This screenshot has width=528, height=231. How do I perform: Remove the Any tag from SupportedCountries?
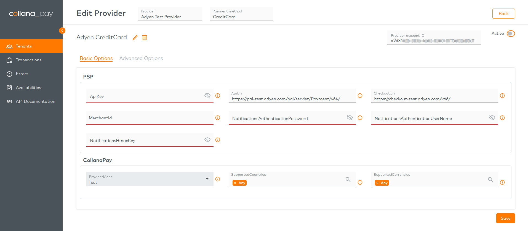pos(235,183)
